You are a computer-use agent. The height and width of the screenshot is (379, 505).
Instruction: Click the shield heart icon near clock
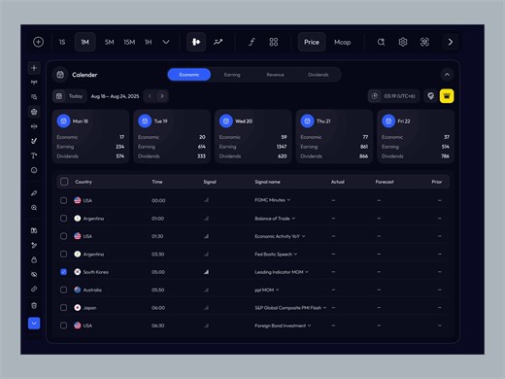[430, 96]
